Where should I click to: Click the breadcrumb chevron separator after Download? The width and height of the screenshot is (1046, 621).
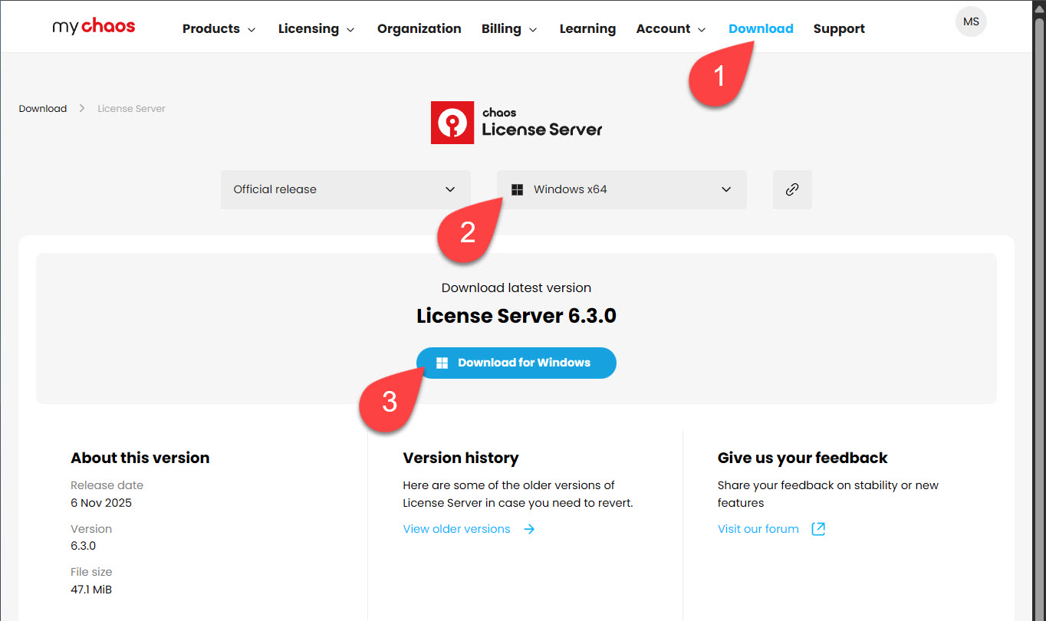click(82, 109)
